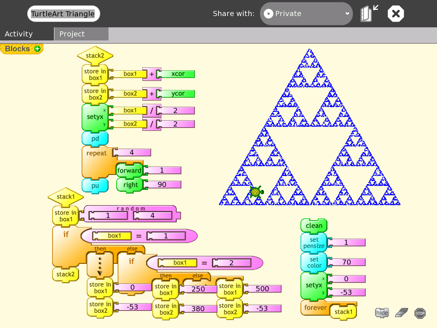Click the set color value 70
The width and height of the screenshot is (437, 328).
(x=346, y=262)
